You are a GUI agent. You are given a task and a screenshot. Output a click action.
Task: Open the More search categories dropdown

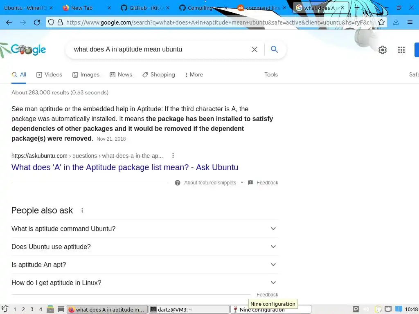click(194, 75)
